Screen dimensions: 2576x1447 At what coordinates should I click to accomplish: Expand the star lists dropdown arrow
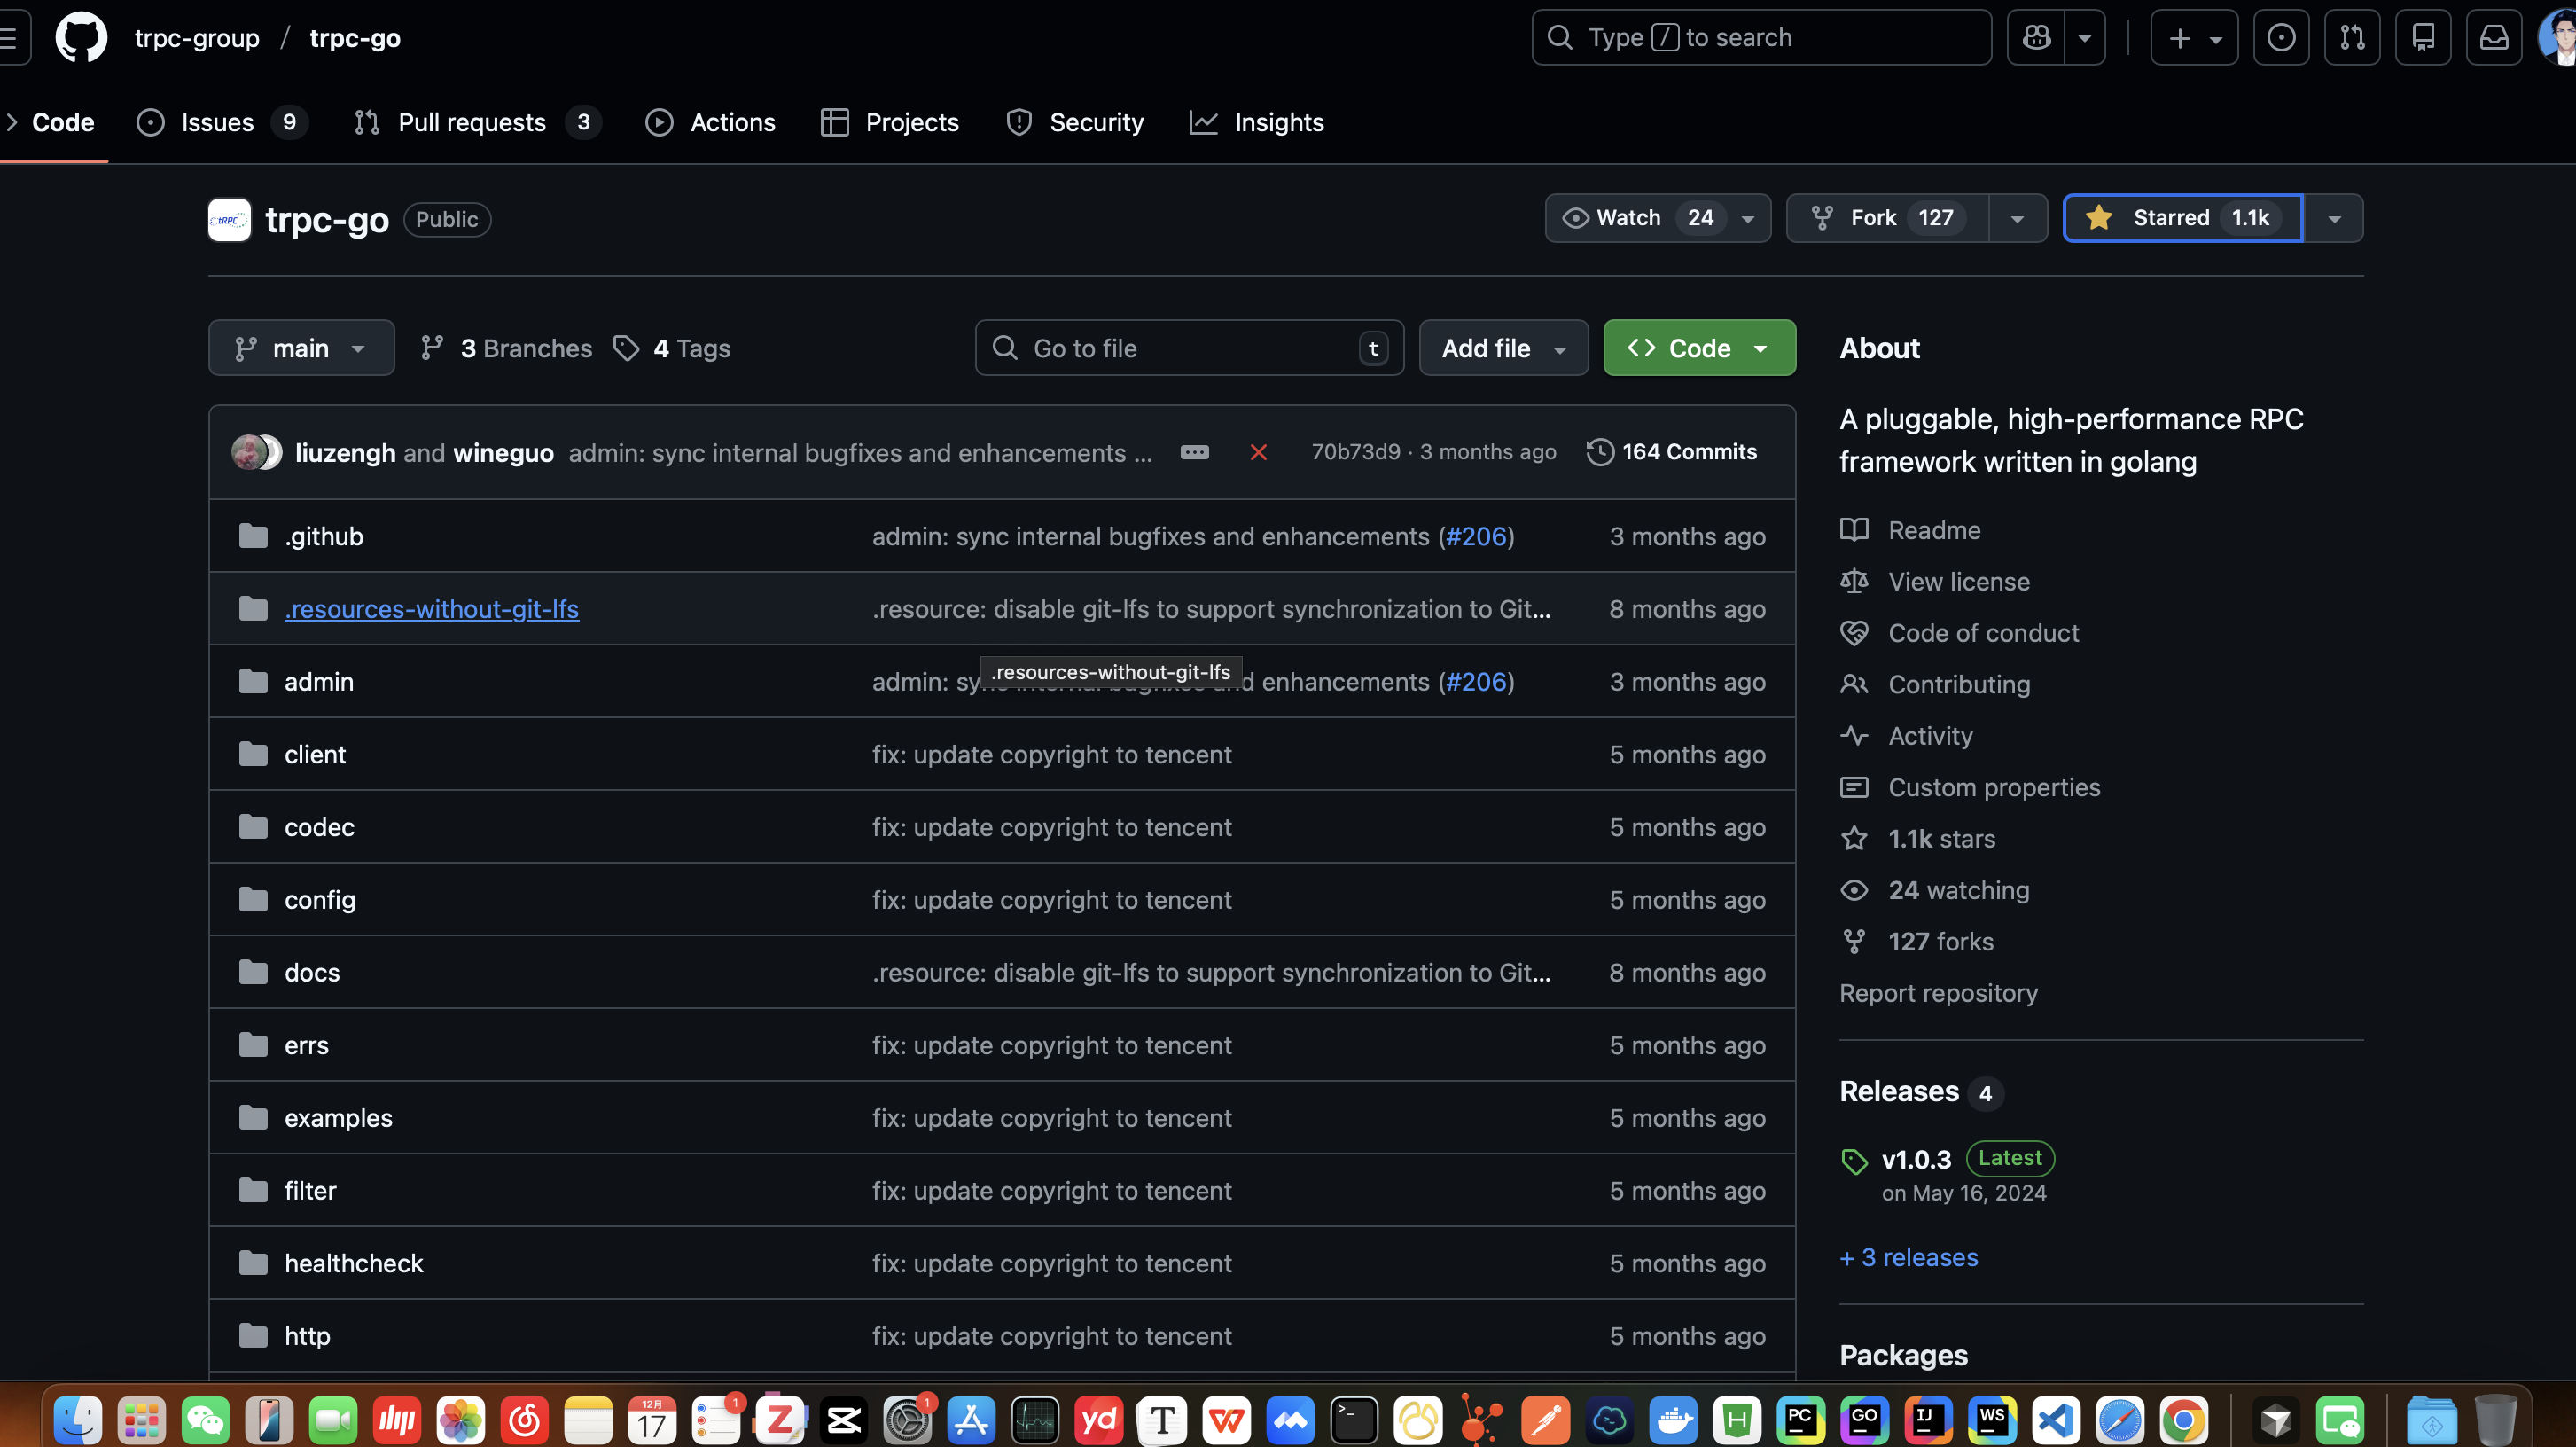pos(2334,219)
